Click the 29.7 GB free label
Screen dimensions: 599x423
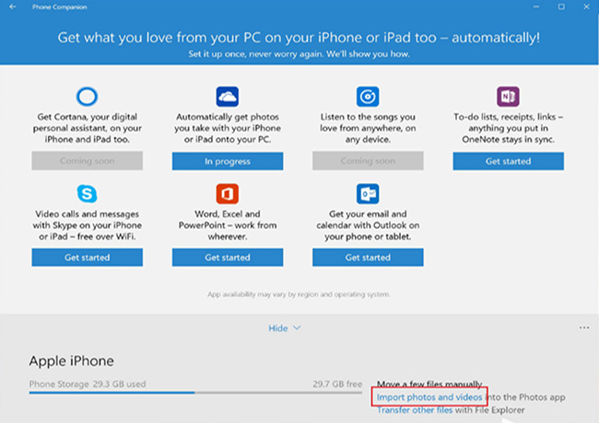click(x=337, y=383)
